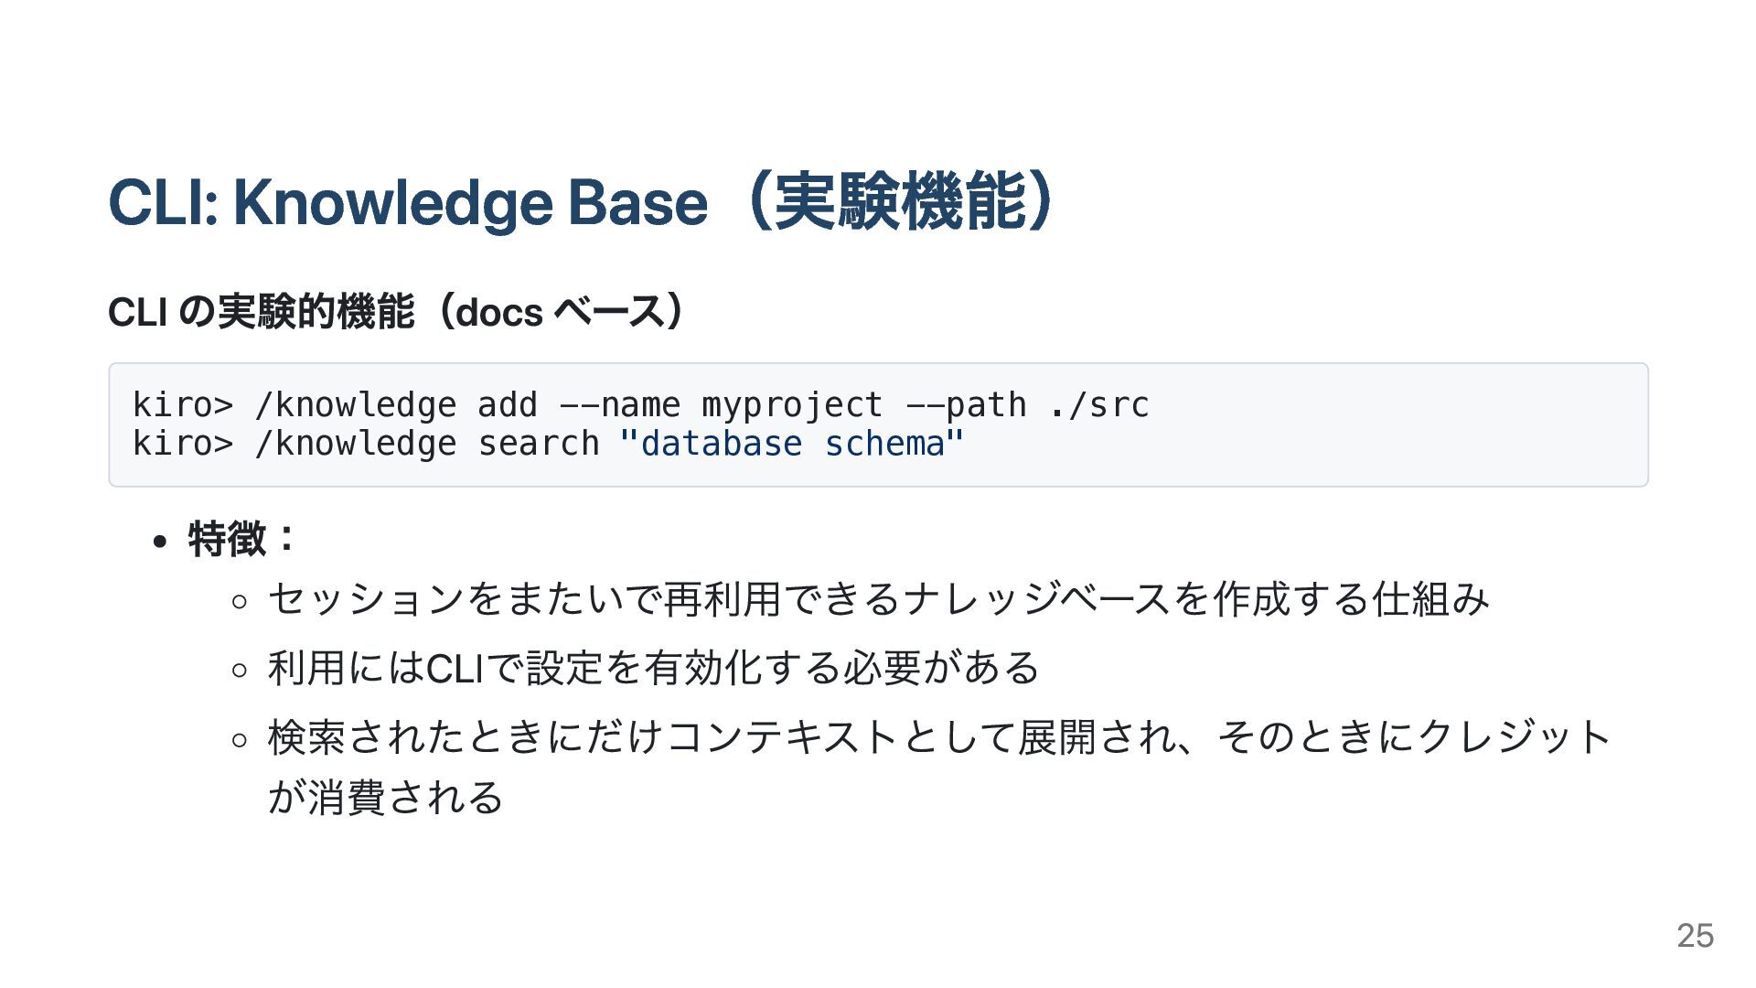Screen dimensions: 1756x988
Task: Click the "/knowledge add" command line
Action: click(640, 404)
